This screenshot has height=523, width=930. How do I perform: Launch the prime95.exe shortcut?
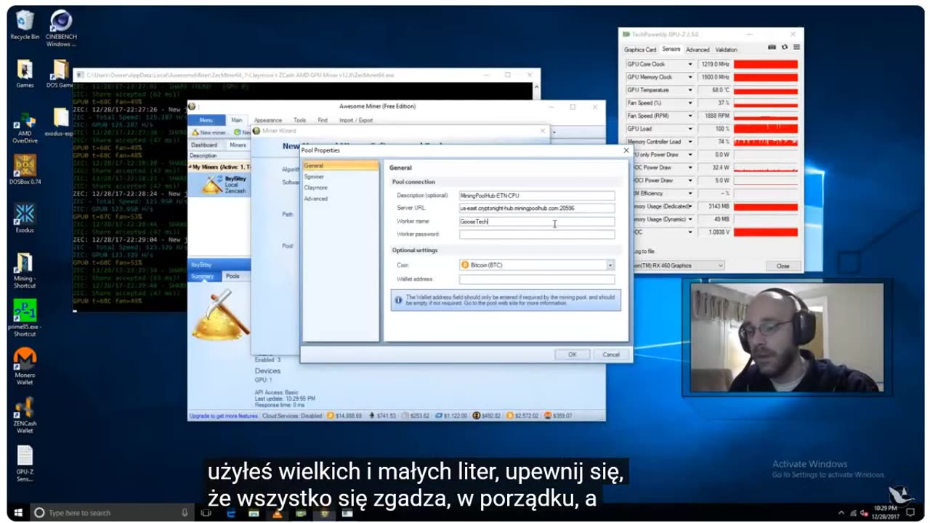pos(25,318)
